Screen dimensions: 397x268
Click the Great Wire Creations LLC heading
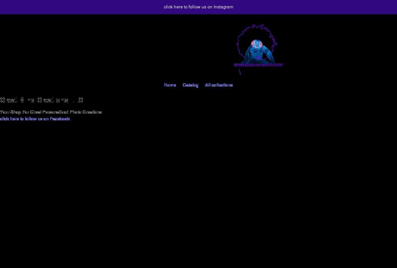coord(42,100)
